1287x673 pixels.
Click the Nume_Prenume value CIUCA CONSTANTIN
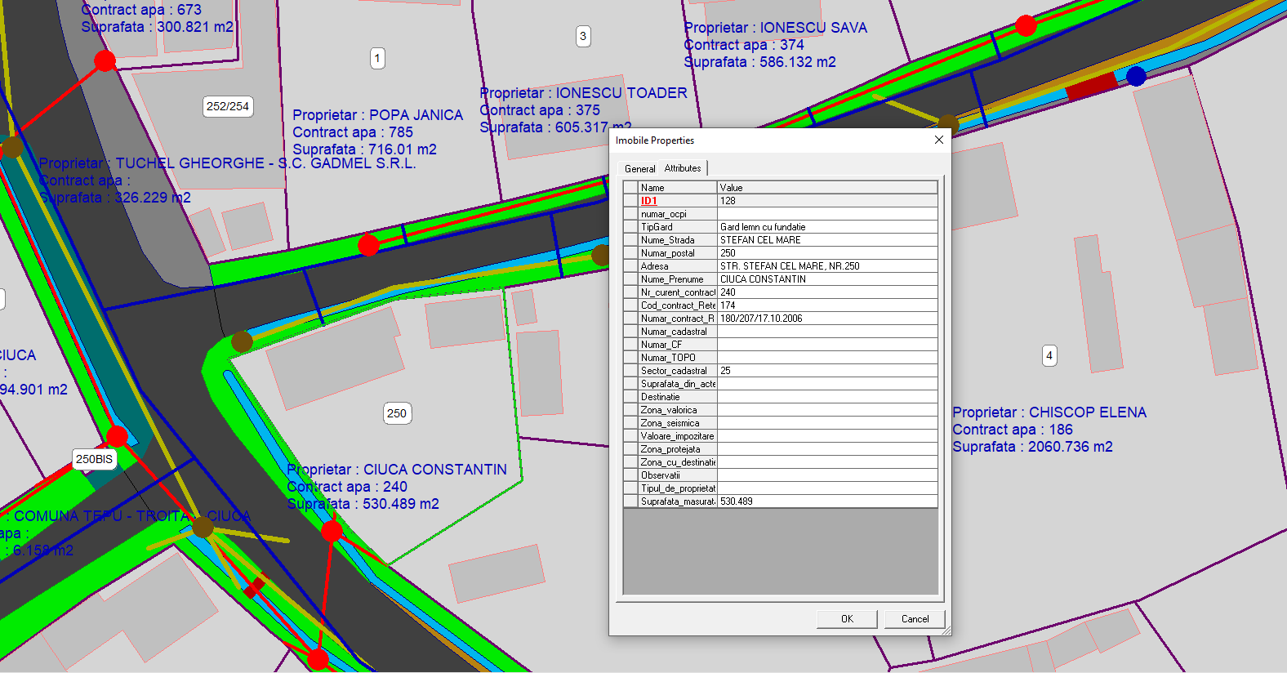coord(826,279)
